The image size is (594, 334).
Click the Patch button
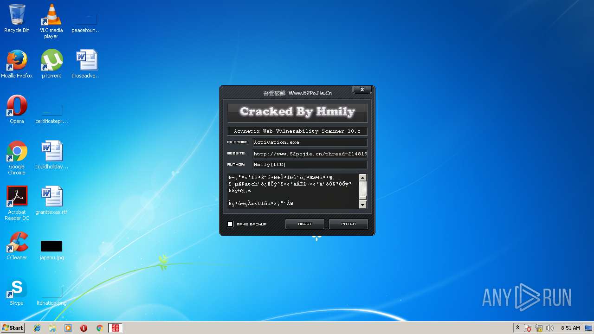[349, 224]
